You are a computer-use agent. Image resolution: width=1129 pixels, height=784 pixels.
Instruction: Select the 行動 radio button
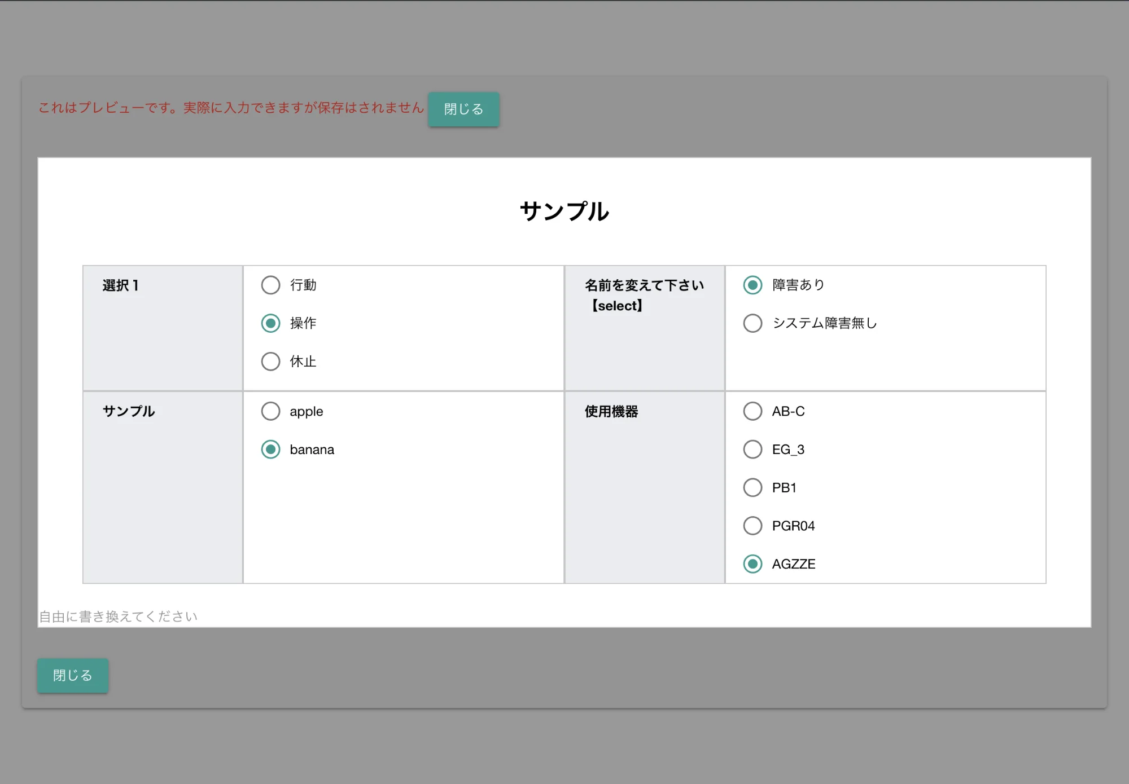[x=271, y=285]
